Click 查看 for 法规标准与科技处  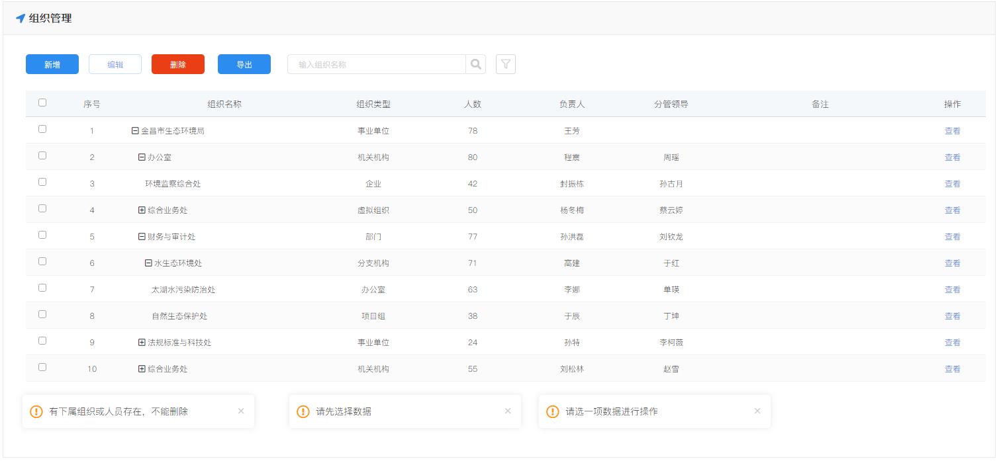tap(953, 343)
